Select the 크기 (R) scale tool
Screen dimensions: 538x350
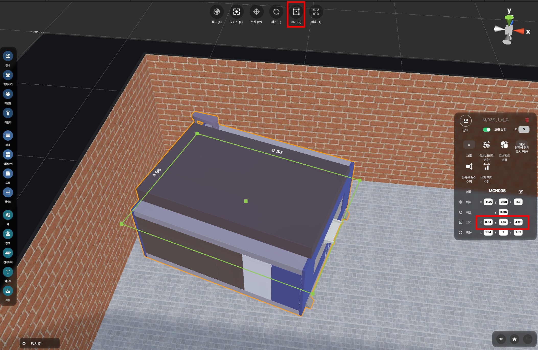click(x=296, y=12)
